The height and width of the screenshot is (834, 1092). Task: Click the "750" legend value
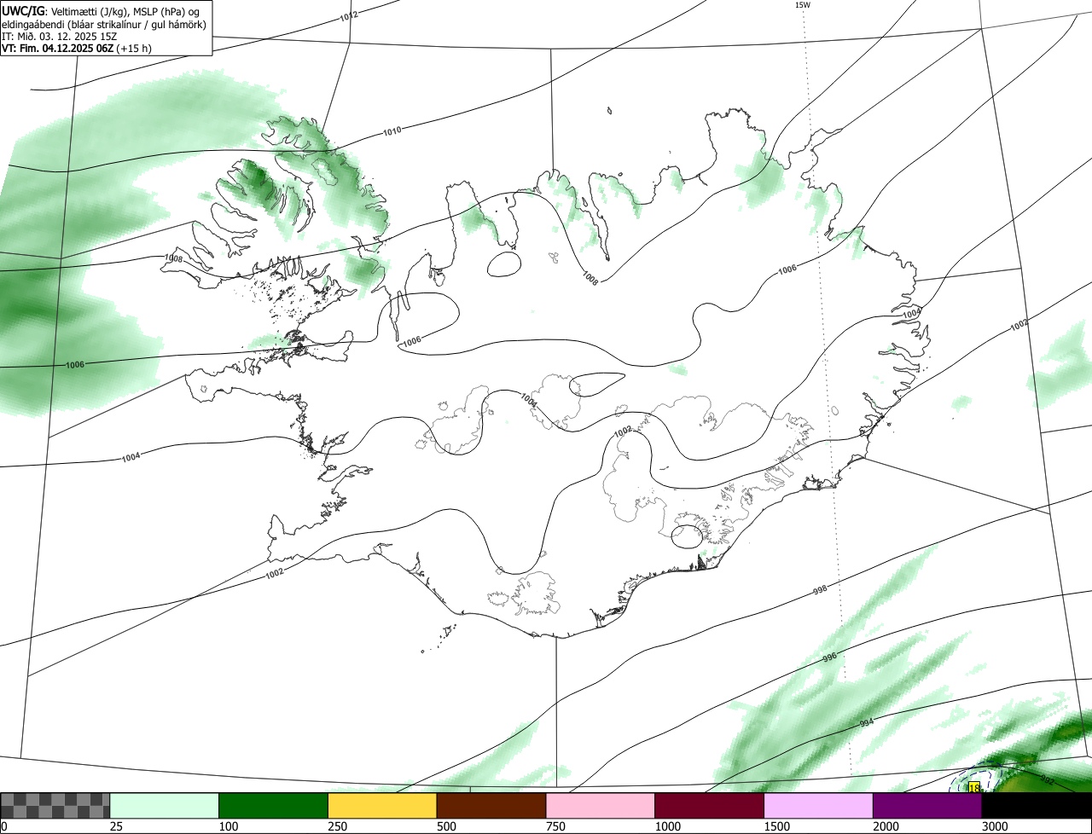[x=555, y=826]
